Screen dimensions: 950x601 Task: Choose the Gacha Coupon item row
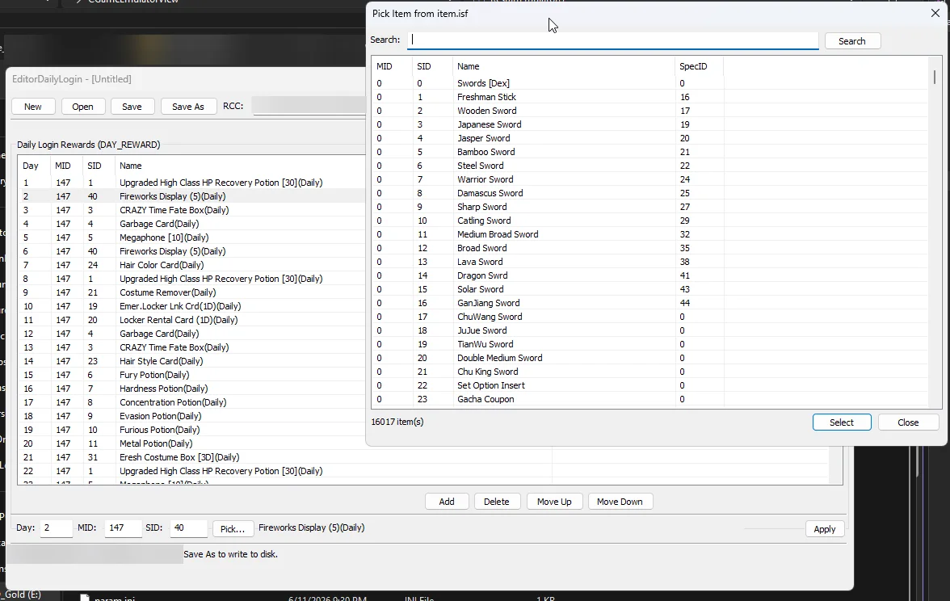649,399
